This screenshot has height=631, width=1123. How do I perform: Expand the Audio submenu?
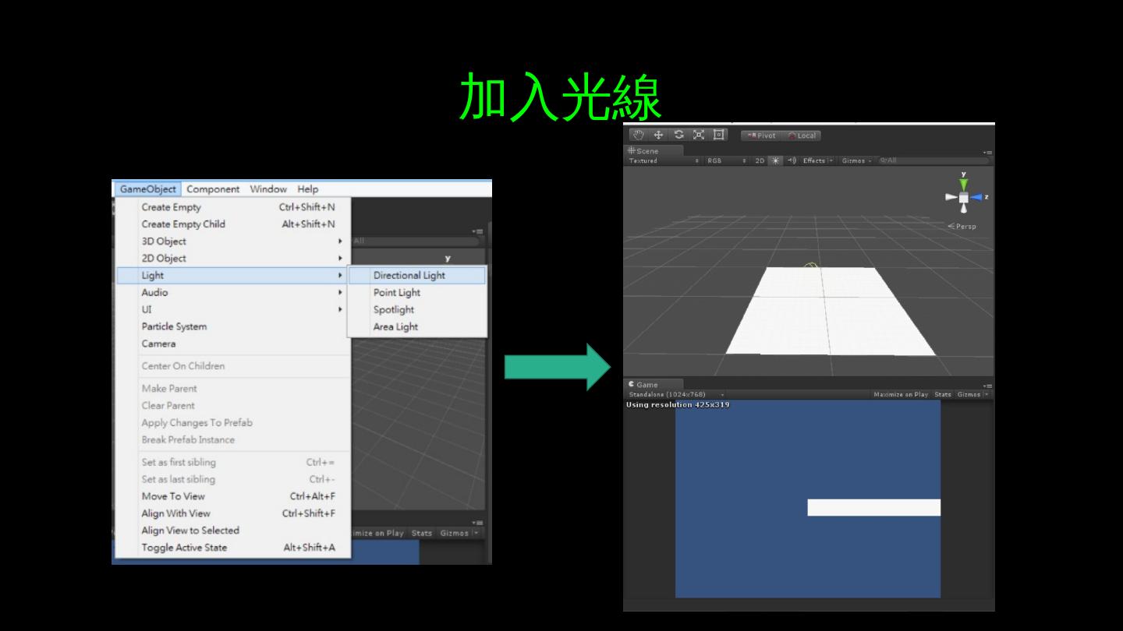click(233, 293)
